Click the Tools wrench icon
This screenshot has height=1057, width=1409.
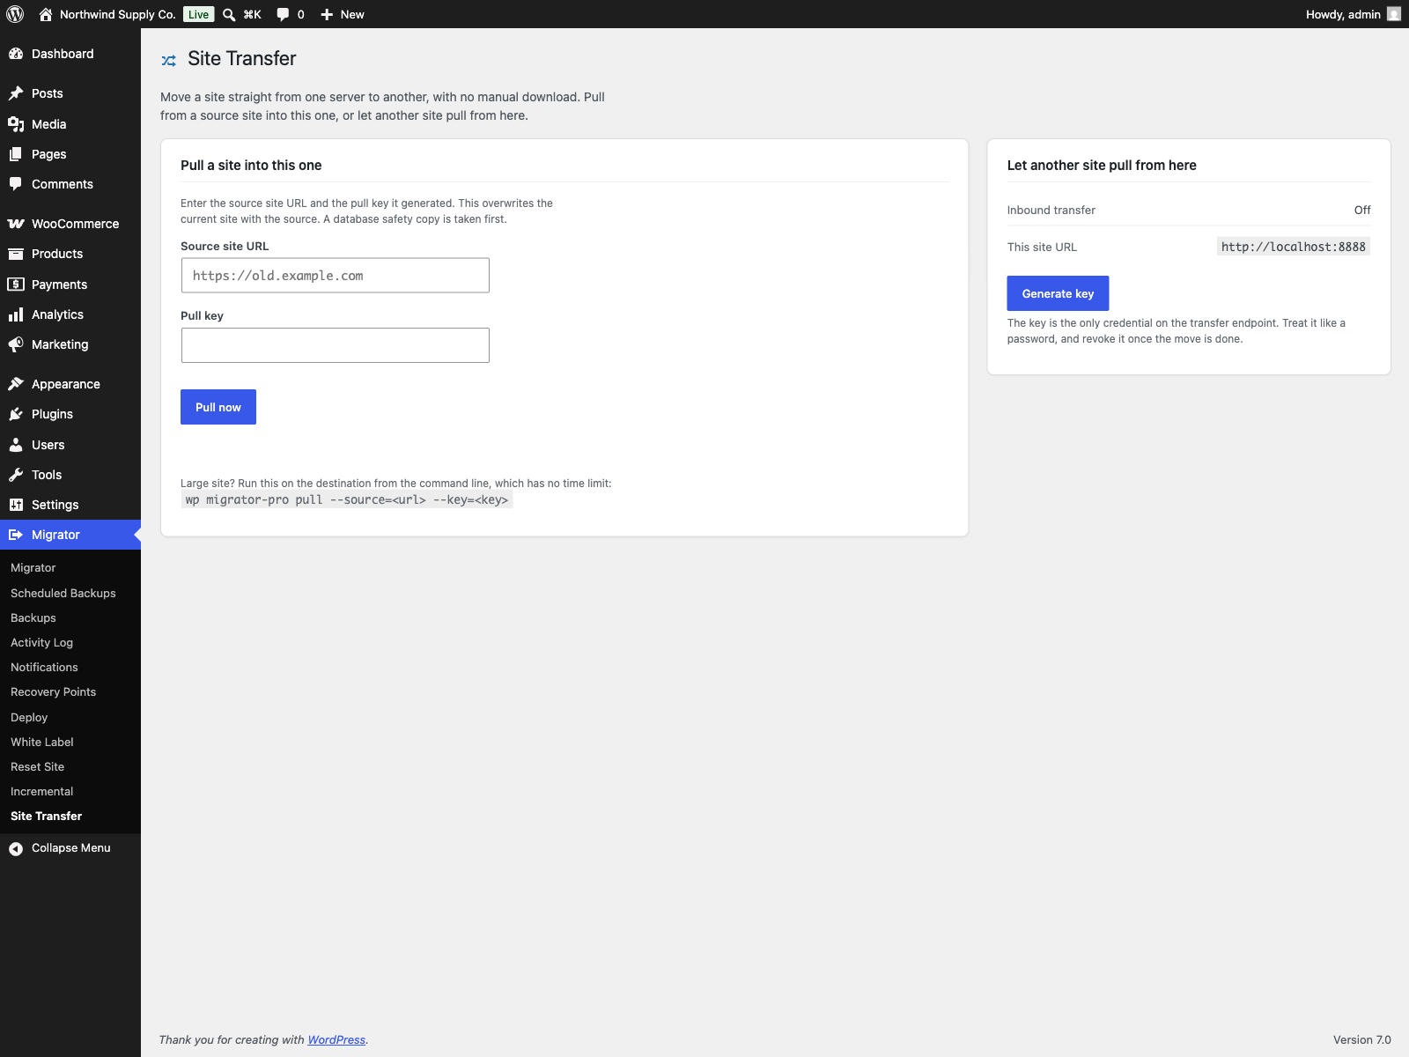[x=16, y=475]
